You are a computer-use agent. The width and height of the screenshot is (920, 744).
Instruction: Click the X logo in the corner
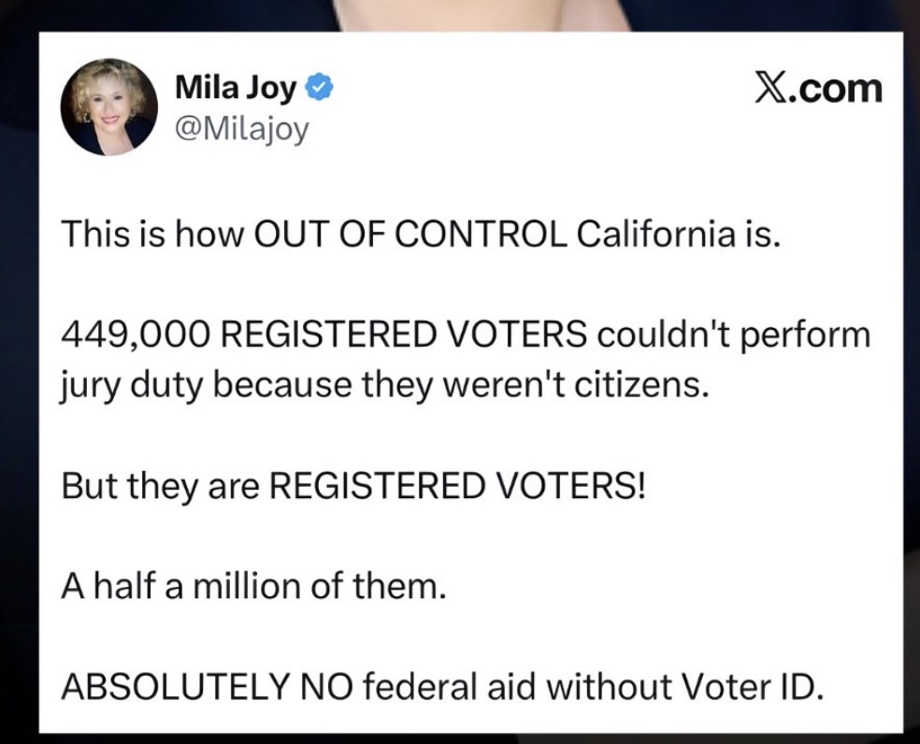pos(768,88)
